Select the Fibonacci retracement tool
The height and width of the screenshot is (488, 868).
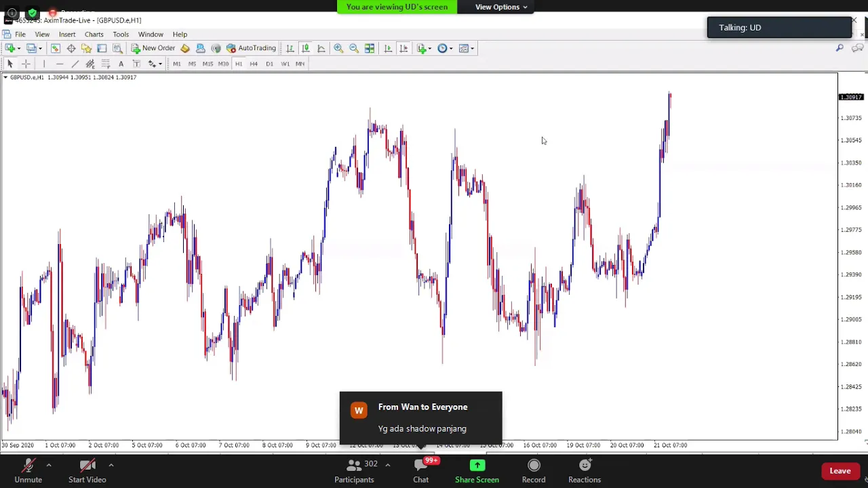coord(106,64)
